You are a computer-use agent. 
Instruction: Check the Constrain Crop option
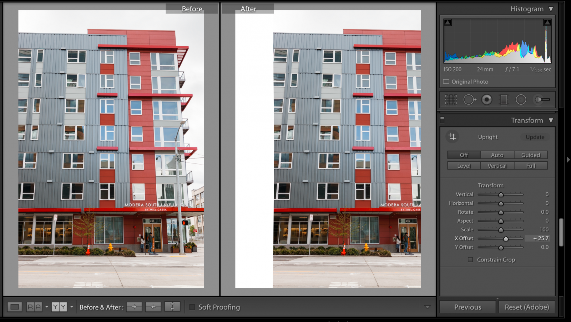click(470, 260)
